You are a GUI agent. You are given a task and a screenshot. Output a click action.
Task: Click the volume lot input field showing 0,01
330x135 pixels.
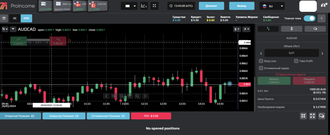(x=291, y=53)
